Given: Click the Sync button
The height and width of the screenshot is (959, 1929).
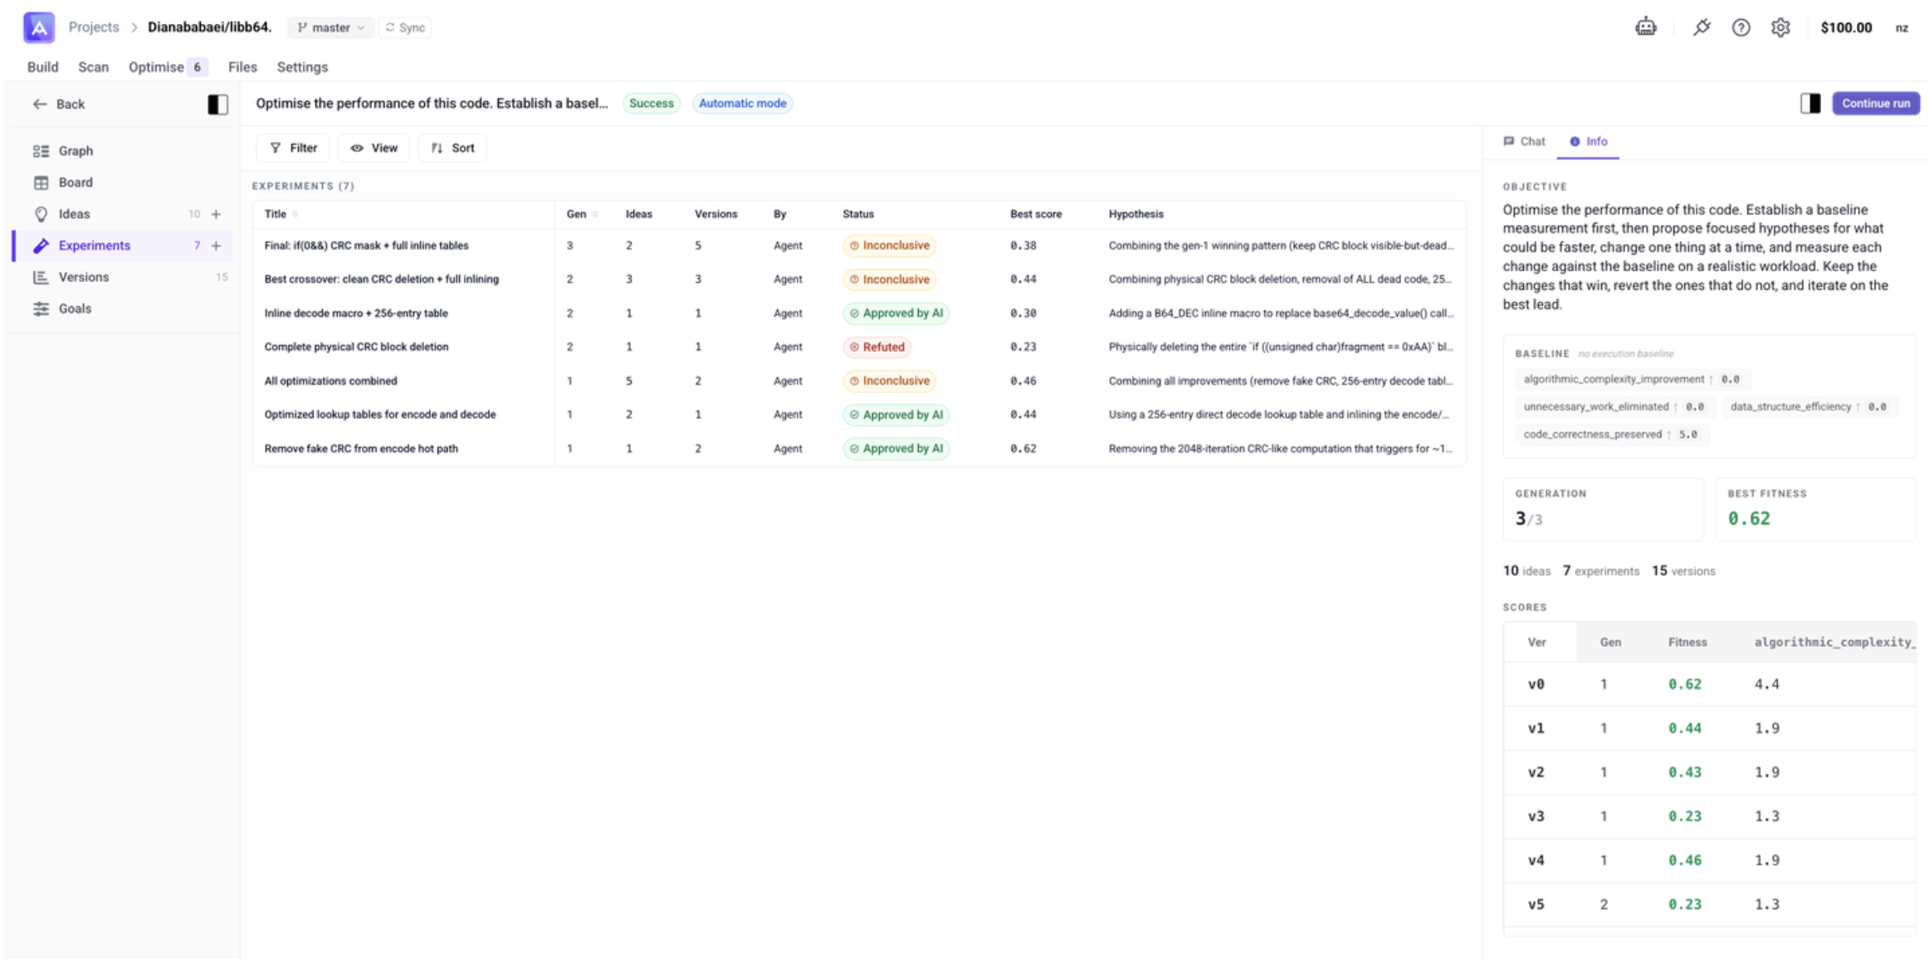Looking at the screenshot, I should pos(405,27).
